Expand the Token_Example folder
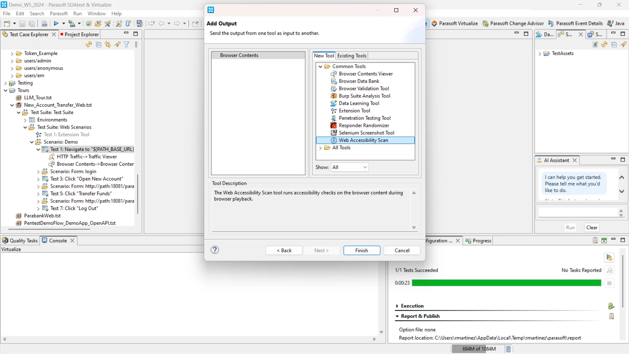This screenshot has width=629, height=354. click(12, 53)
